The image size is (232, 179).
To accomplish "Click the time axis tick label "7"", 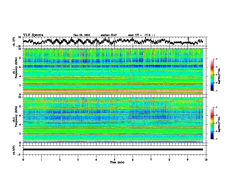I will click(x=151, y=160).
